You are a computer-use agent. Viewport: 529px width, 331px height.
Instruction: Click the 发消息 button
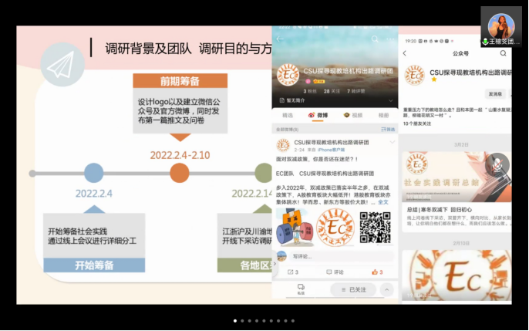[x=496, y=93]
